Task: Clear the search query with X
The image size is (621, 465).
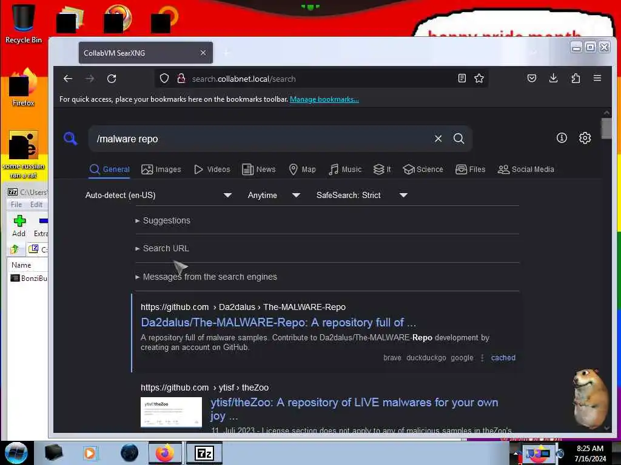Action: (438, 139)
